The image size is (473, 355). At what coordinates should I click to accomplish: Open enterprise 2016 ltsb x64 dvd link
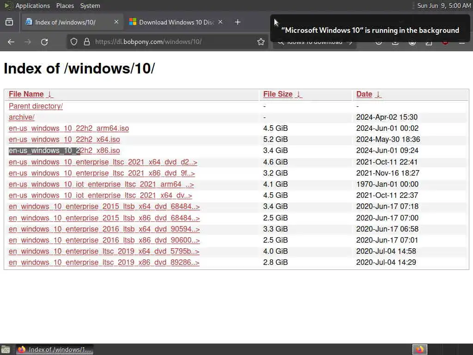104,229
